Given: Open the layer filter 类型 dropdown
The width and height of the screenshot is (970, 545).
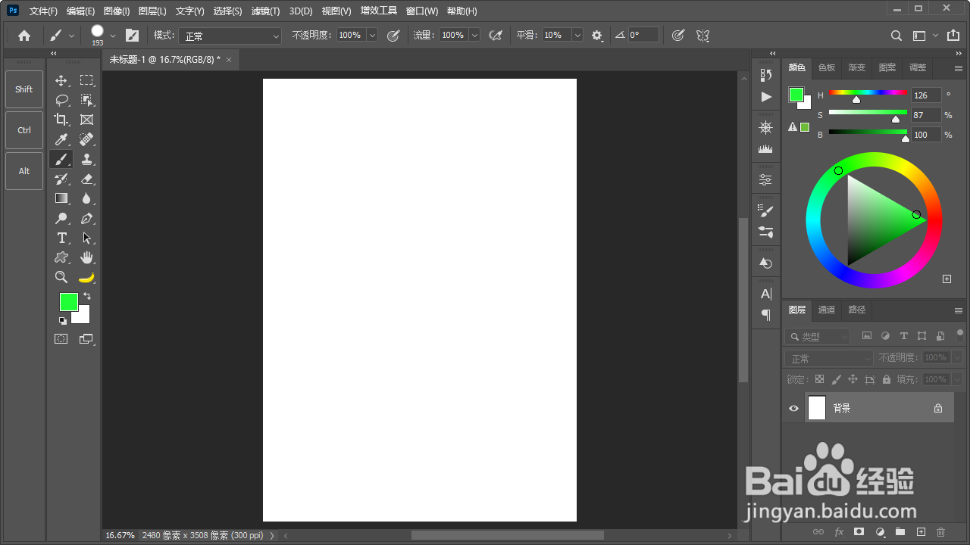Looking at the screenshot, I should click(x=818, y=336).
